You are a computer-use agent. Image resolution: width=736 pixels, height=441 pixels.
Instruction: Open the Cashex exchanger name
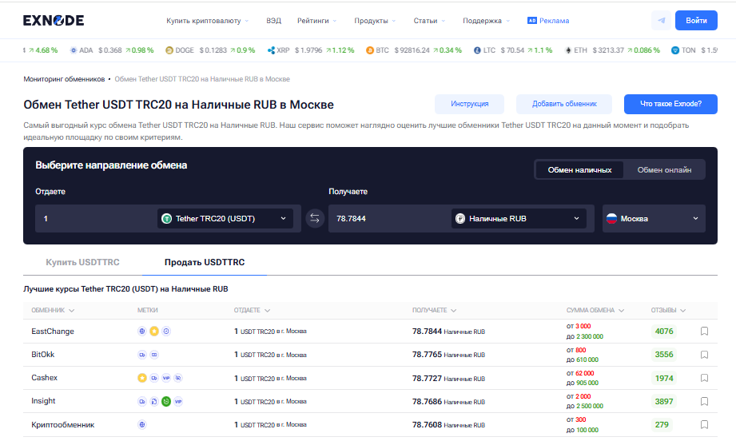tap(44, 378)
